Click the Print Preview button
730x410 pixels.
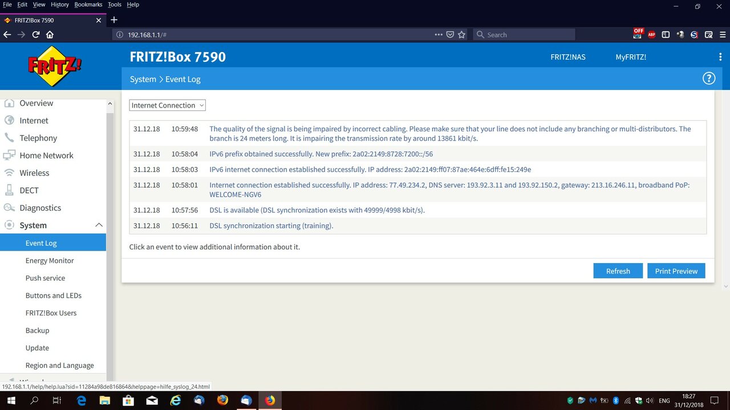[x=676, y=271]
